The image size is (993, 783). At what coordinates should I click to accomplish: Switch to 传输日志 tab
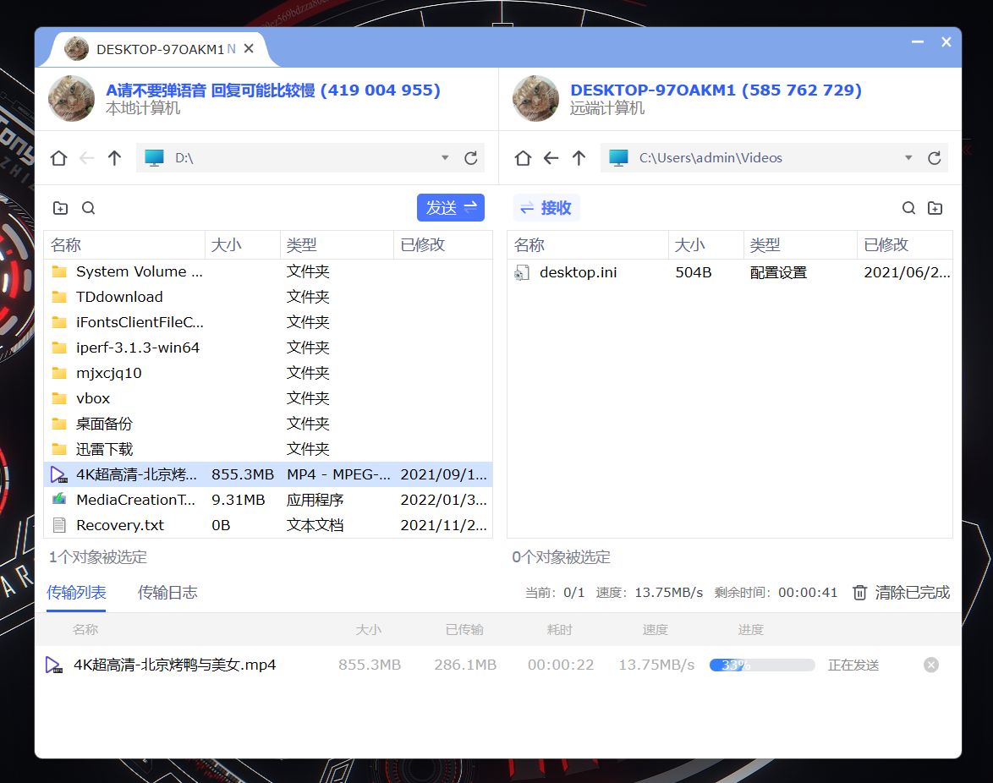point(167,593)
